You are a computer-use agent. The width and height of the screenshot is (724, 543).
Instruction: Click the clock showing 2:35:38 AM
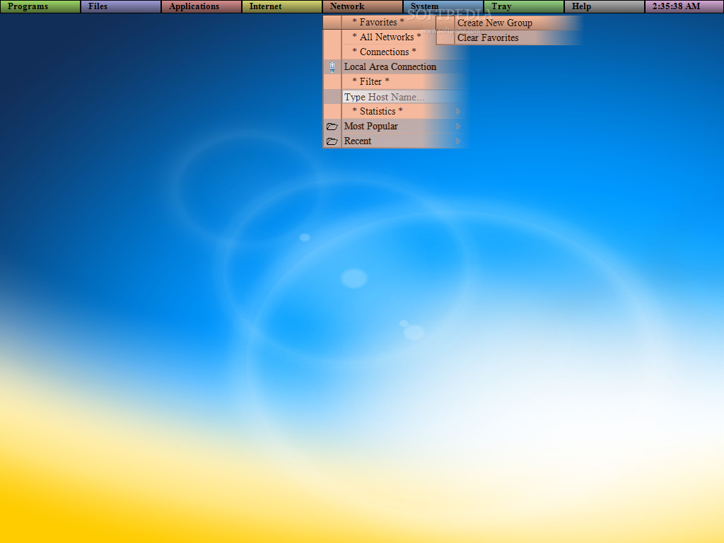pyautogui.click(x=684, y=6)
